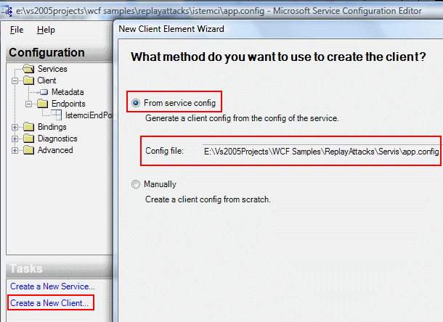Click the Endpoints folder icon
Viewport: 443px width, 322px height.
tap(42, 104)
